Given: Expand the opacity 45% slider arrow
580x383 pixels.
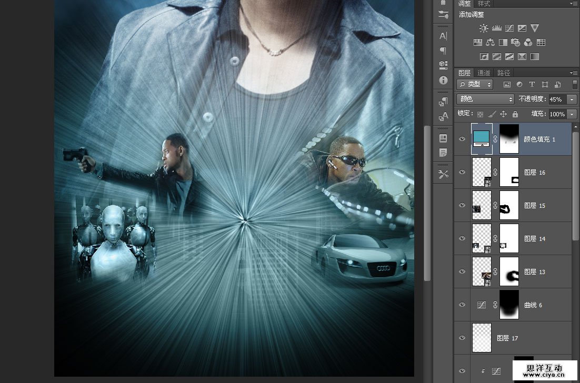Looking at the screenshot, I should pos(572,99).
